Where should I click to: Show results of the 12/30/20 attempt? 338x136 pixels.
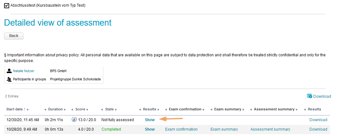tap(150, 120)
